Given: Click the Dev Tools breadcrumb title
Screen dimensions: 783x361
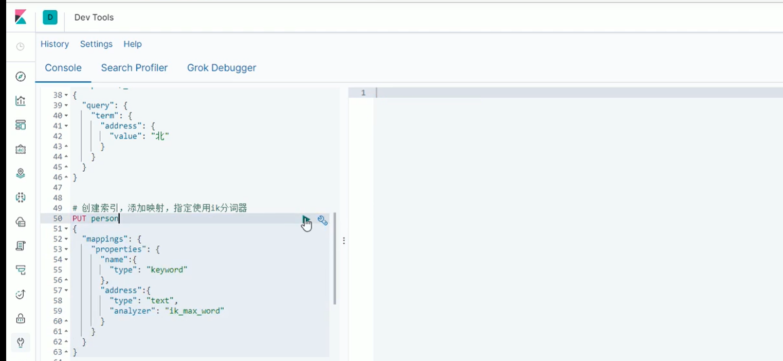Looking at the screenshot, I should coord(94,17).
